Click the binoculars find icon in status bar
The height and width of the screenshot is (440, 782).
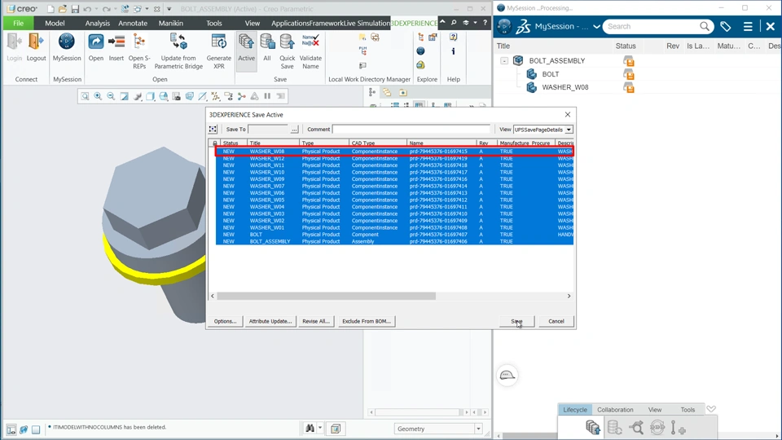(x=310, y=429)
